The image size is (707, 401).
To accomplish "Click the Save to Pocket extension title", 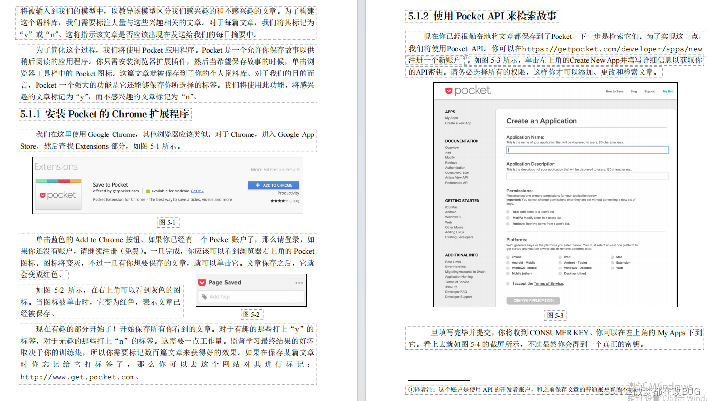I will 110,185.
